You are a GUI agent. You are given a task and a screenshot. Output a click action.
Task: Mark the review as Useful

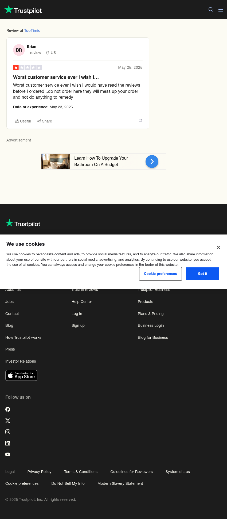[23, 121]
